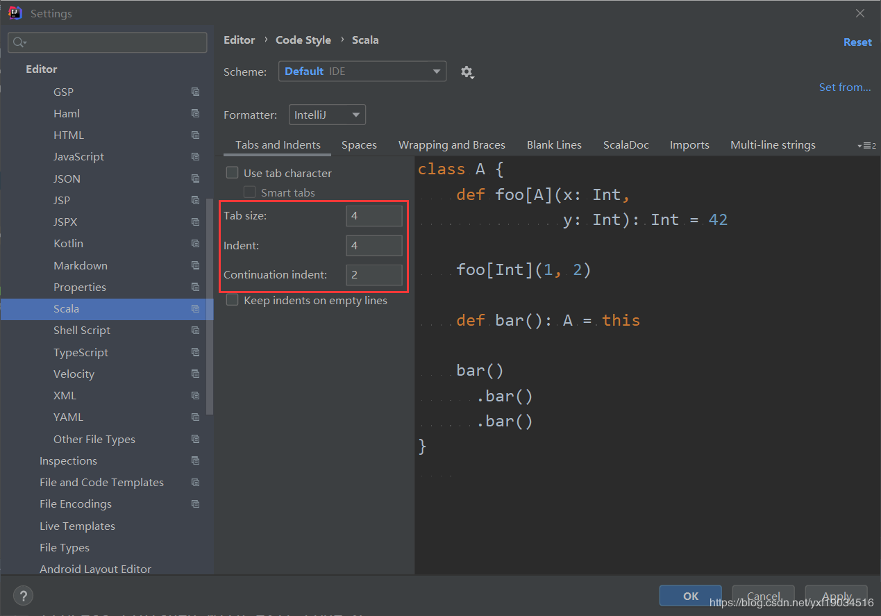Click the copy icon beside Properties
881x616 pixels.
(x=195, y=287)
